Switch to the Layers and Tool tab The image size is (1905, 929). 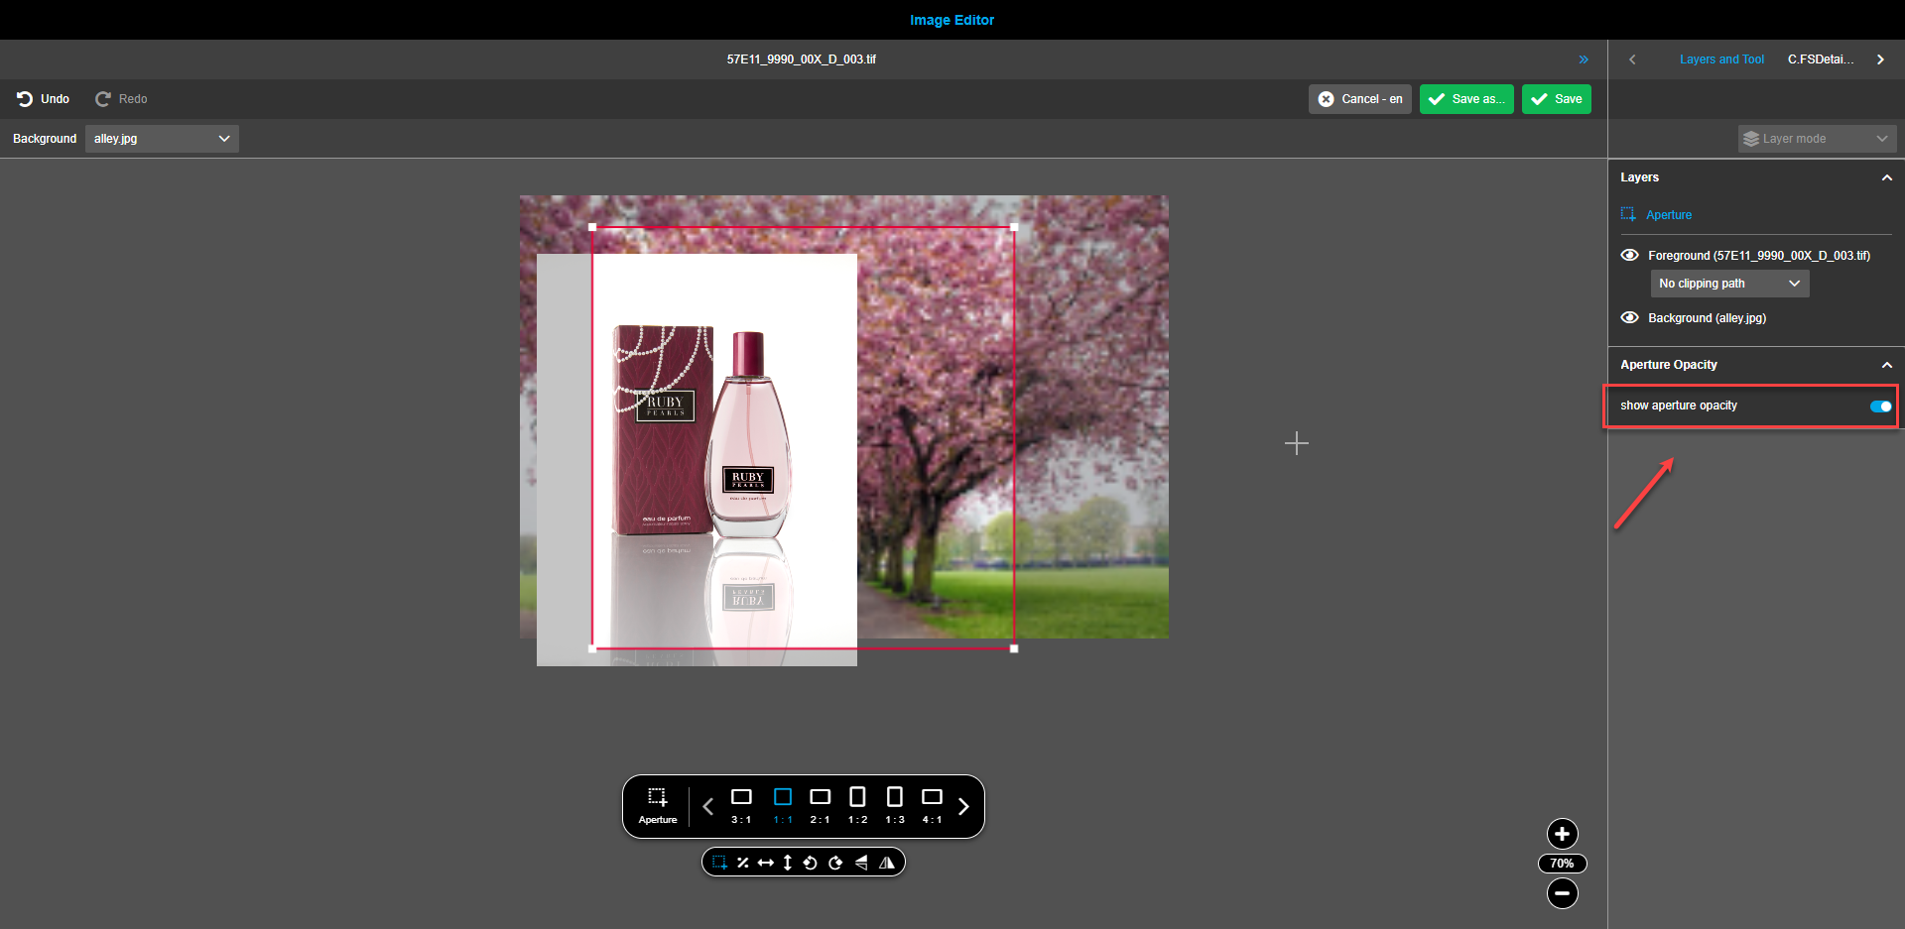1721,58
